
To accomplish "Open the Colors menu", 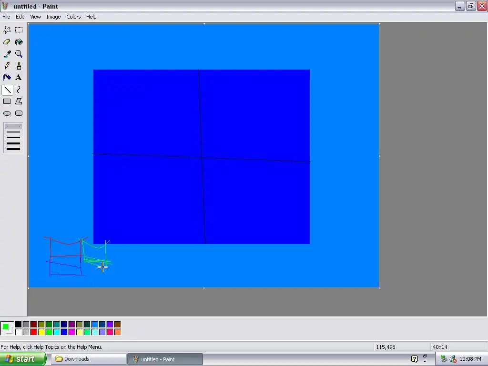I will [x=73, y=17].
